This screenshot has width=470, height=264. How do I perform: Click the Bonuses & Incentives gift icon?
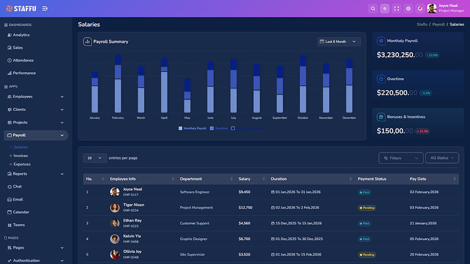[381, 117]
